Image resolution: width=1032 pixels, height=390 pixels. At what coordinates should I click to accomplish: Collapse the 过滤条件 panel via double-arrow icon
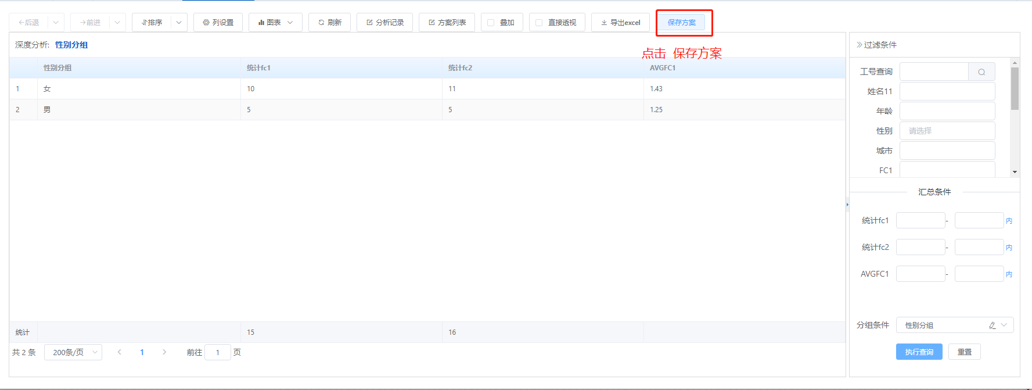(859, 45)
